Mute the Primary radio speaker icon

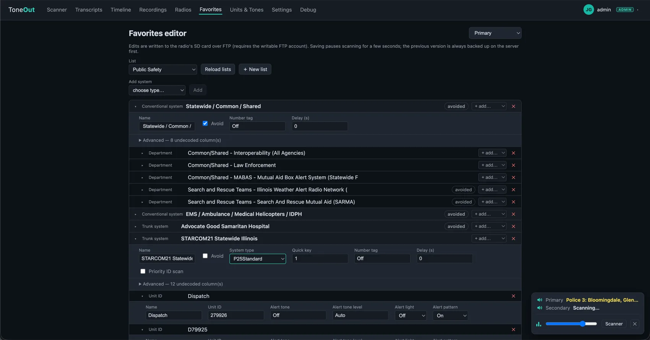539,300
